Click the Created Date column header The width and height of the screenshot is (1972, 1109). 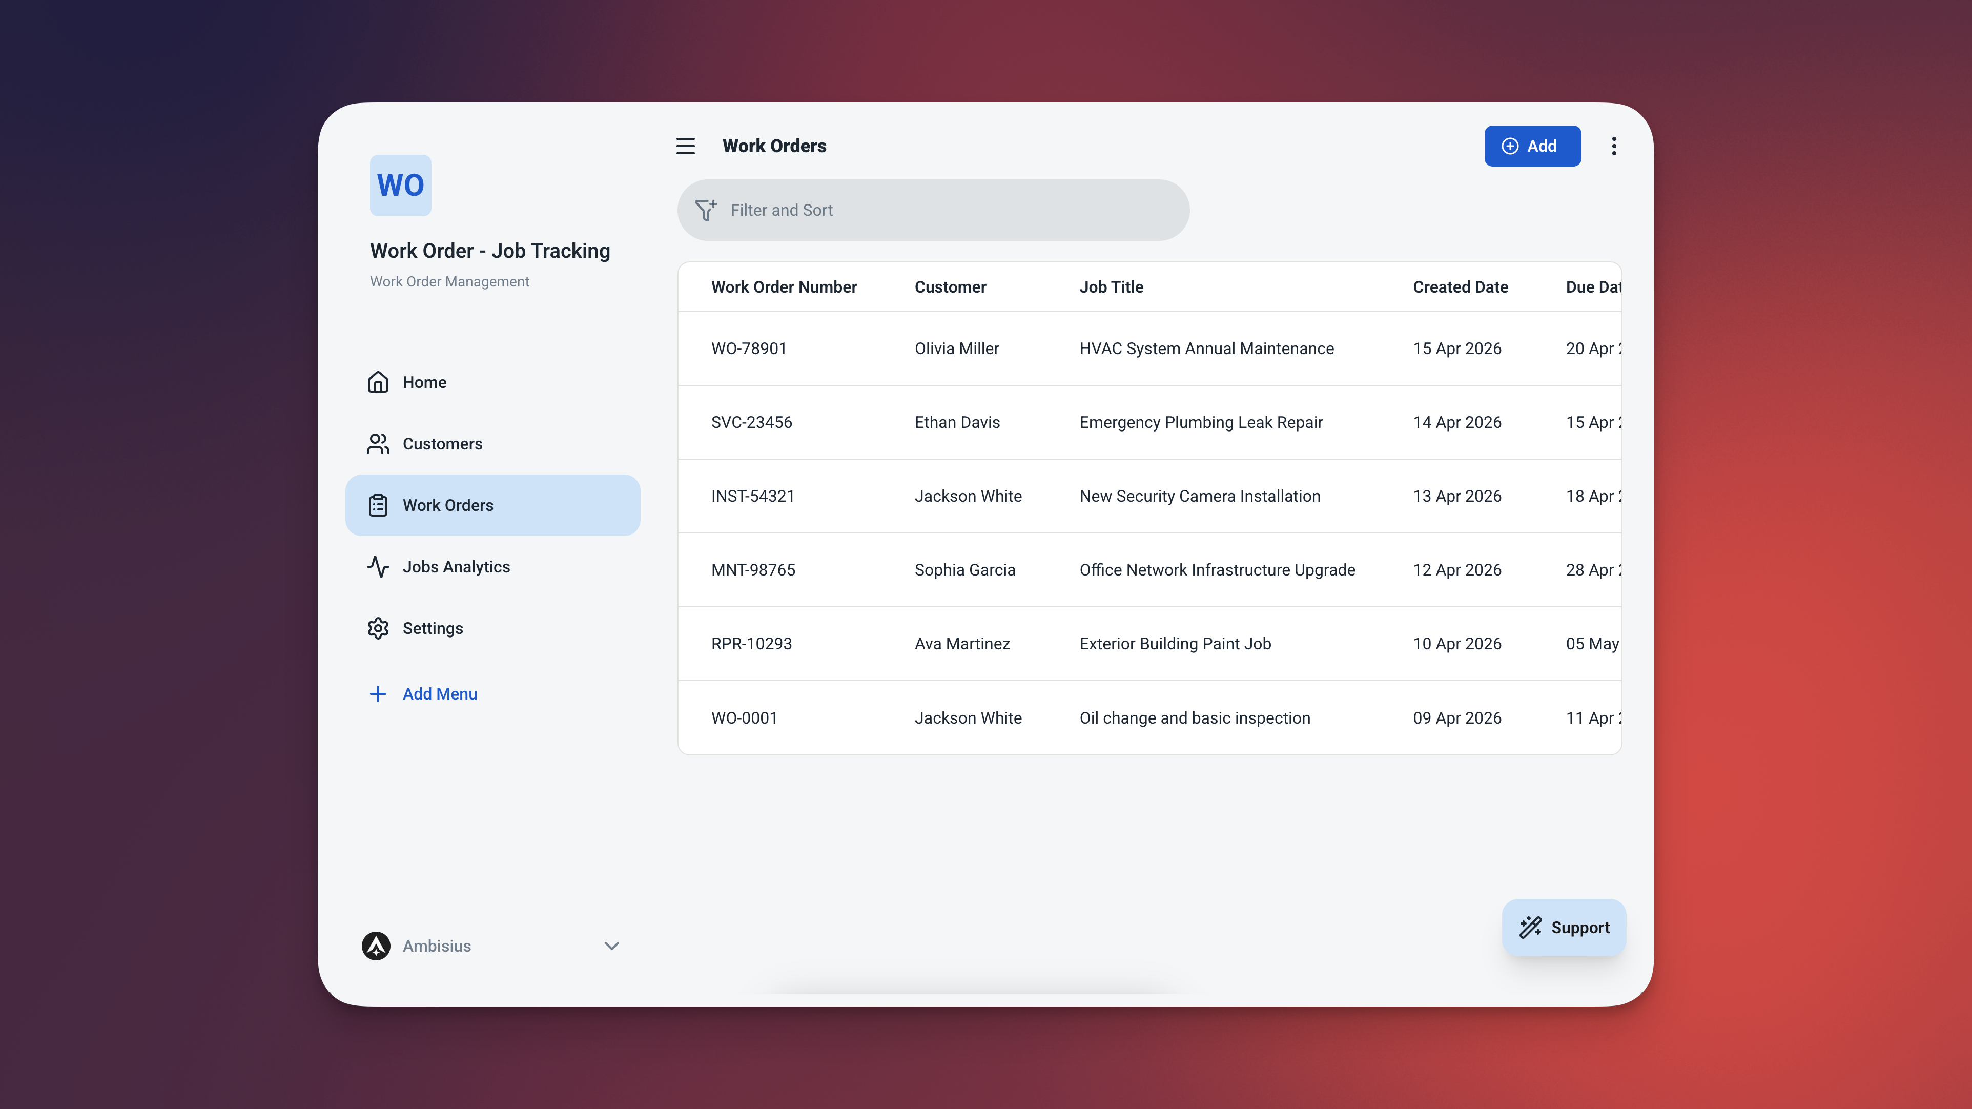coord(1460,287)
